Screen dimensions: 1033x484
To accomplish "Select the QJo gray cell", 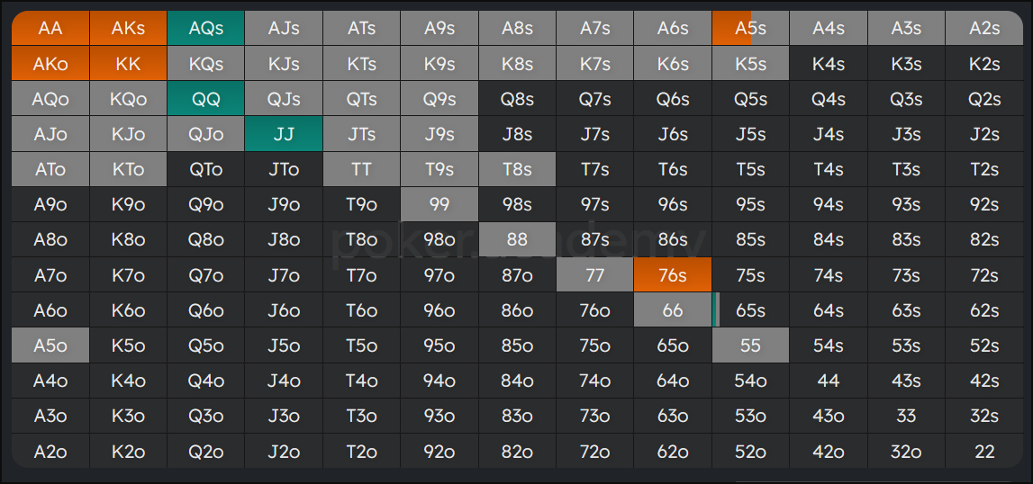I will click(x=206, y=134).
